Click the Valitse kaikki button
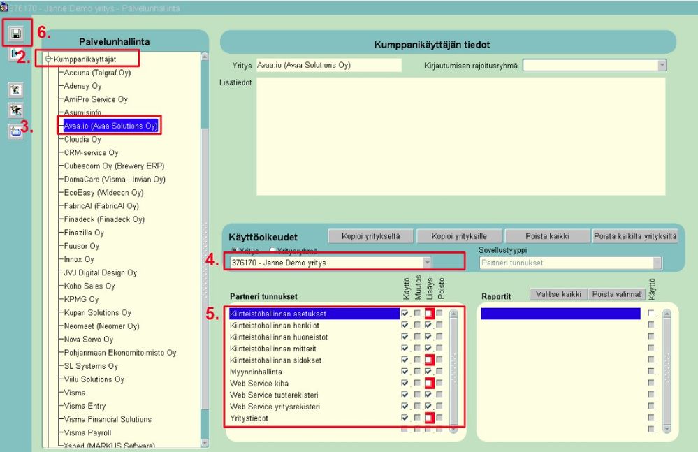 tap(558, 294)
